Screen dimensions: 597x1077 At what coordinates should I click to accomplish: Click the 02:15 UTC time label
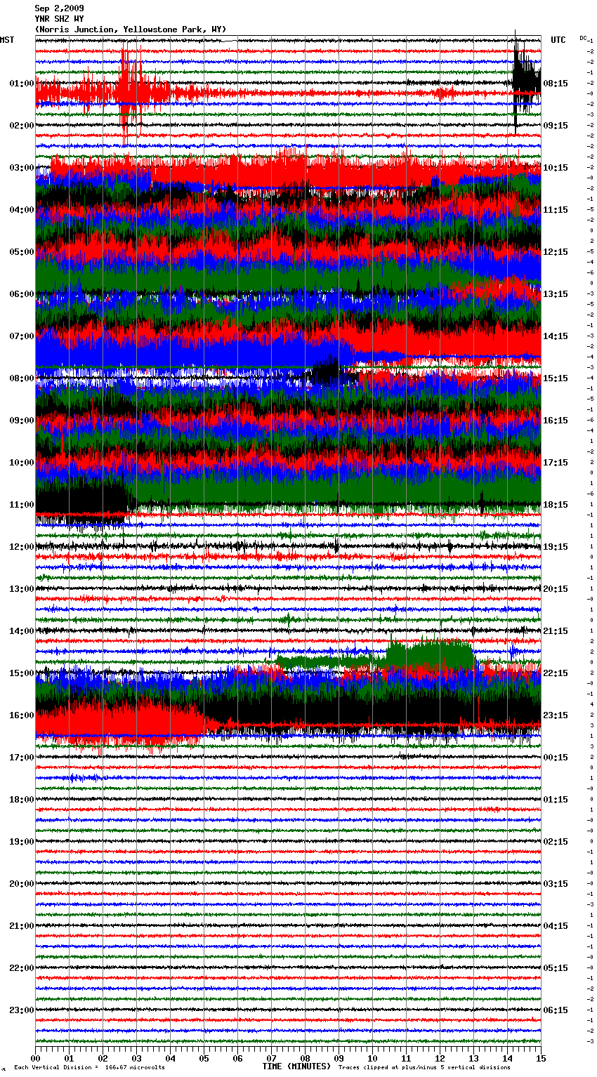click(x=556, y=842)
